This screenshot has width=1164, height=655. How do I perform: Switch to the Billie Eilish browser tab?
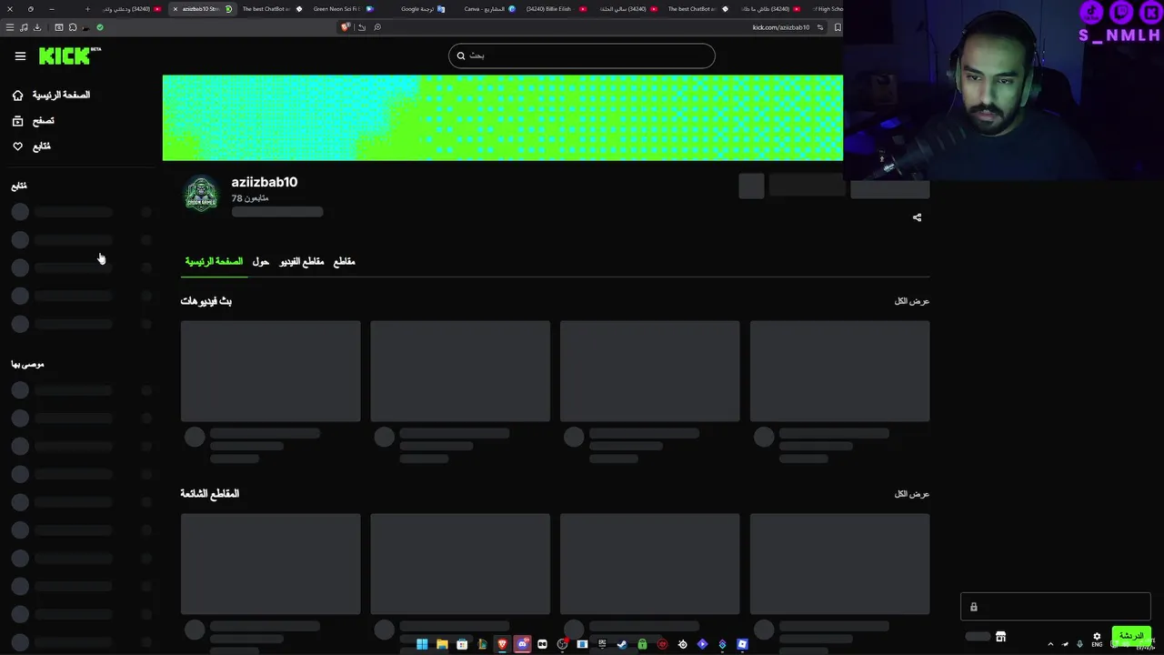(555, 9)
